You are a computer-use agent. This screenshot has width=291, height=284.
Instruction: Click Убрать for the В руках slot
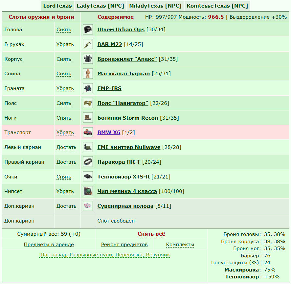pyautogui.click(x=65, y=44)
